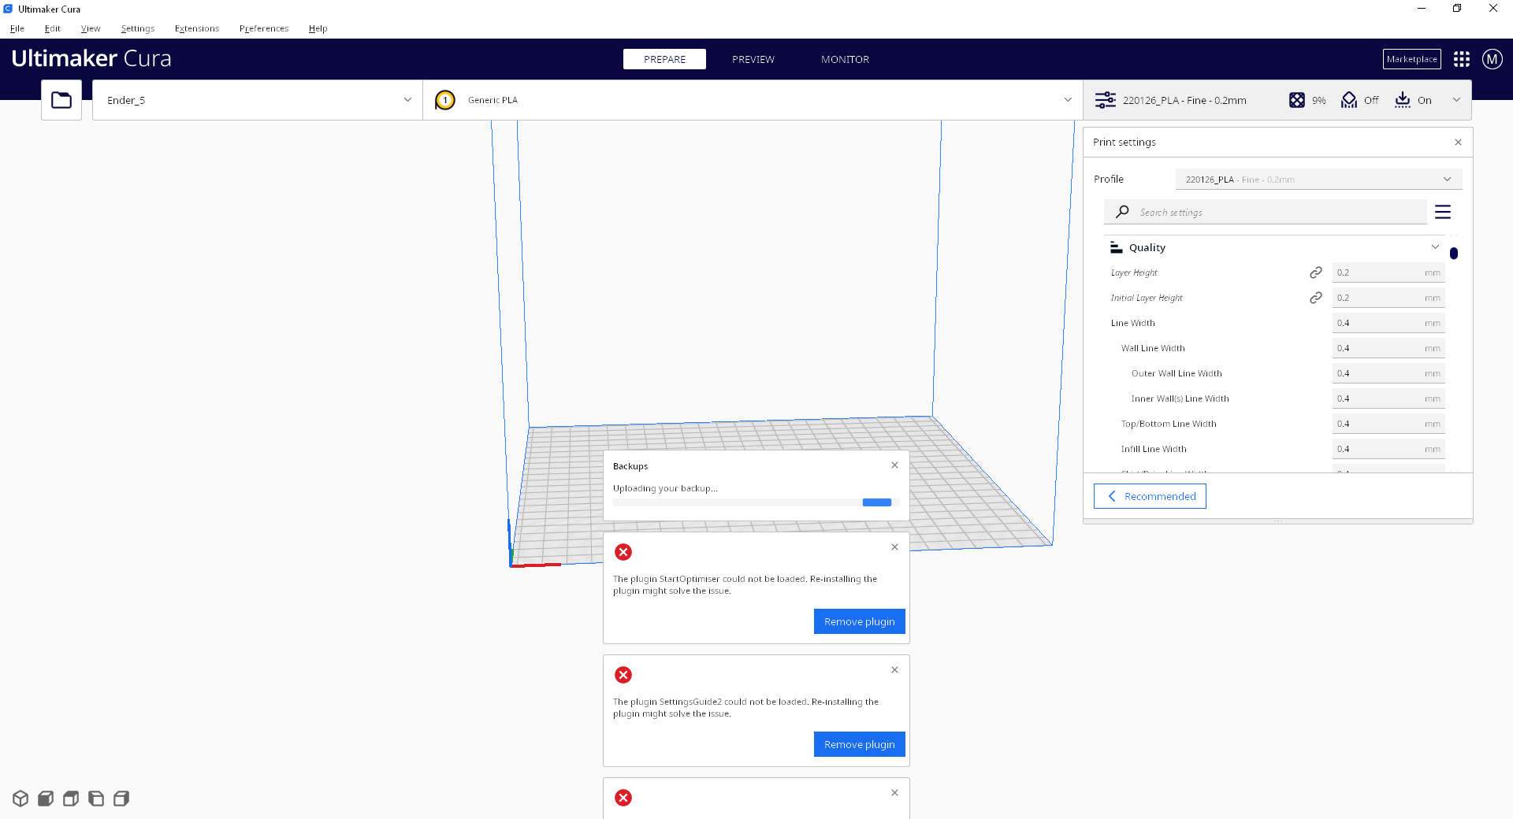Click Quality category icon
This screenshot has height=819, width=1513.
pyautogui.click(x=1116, y=247)
